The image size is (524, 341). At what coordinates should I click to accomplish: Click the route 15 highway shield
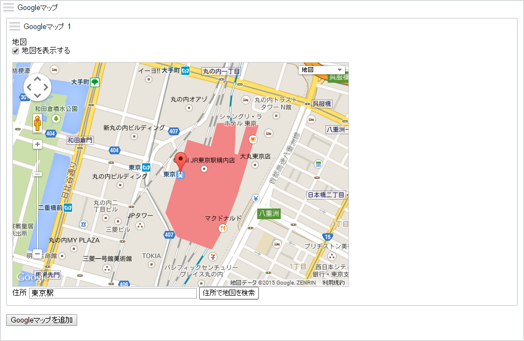tap(328, 237)
